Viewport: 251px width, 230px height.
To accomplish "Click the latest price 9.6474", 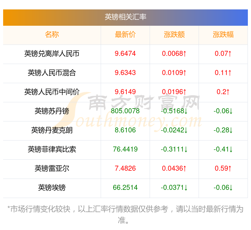I will click(125, 54).
